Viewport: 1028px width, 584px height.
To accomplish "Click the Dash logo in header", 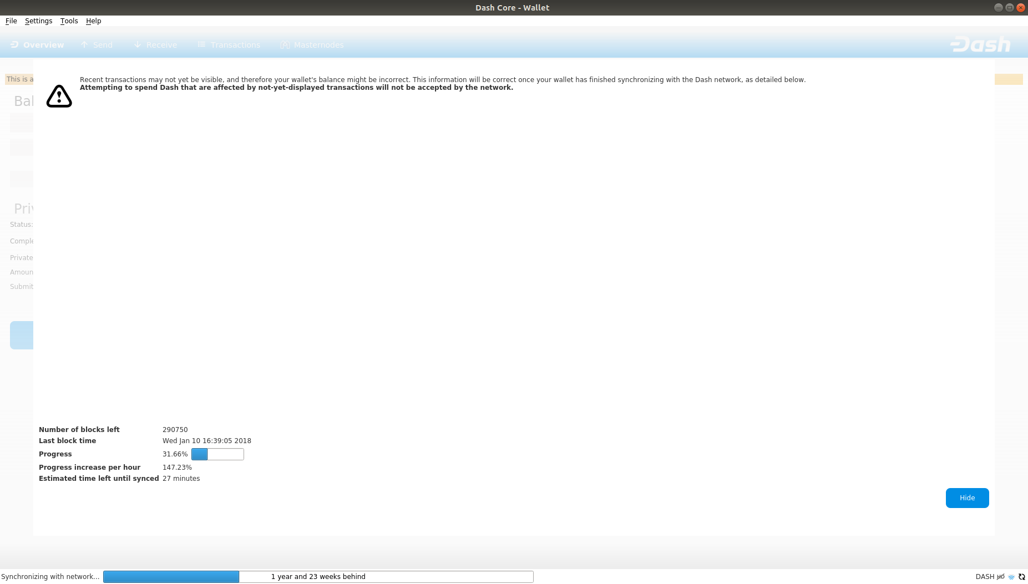I will tap(981, 44).
